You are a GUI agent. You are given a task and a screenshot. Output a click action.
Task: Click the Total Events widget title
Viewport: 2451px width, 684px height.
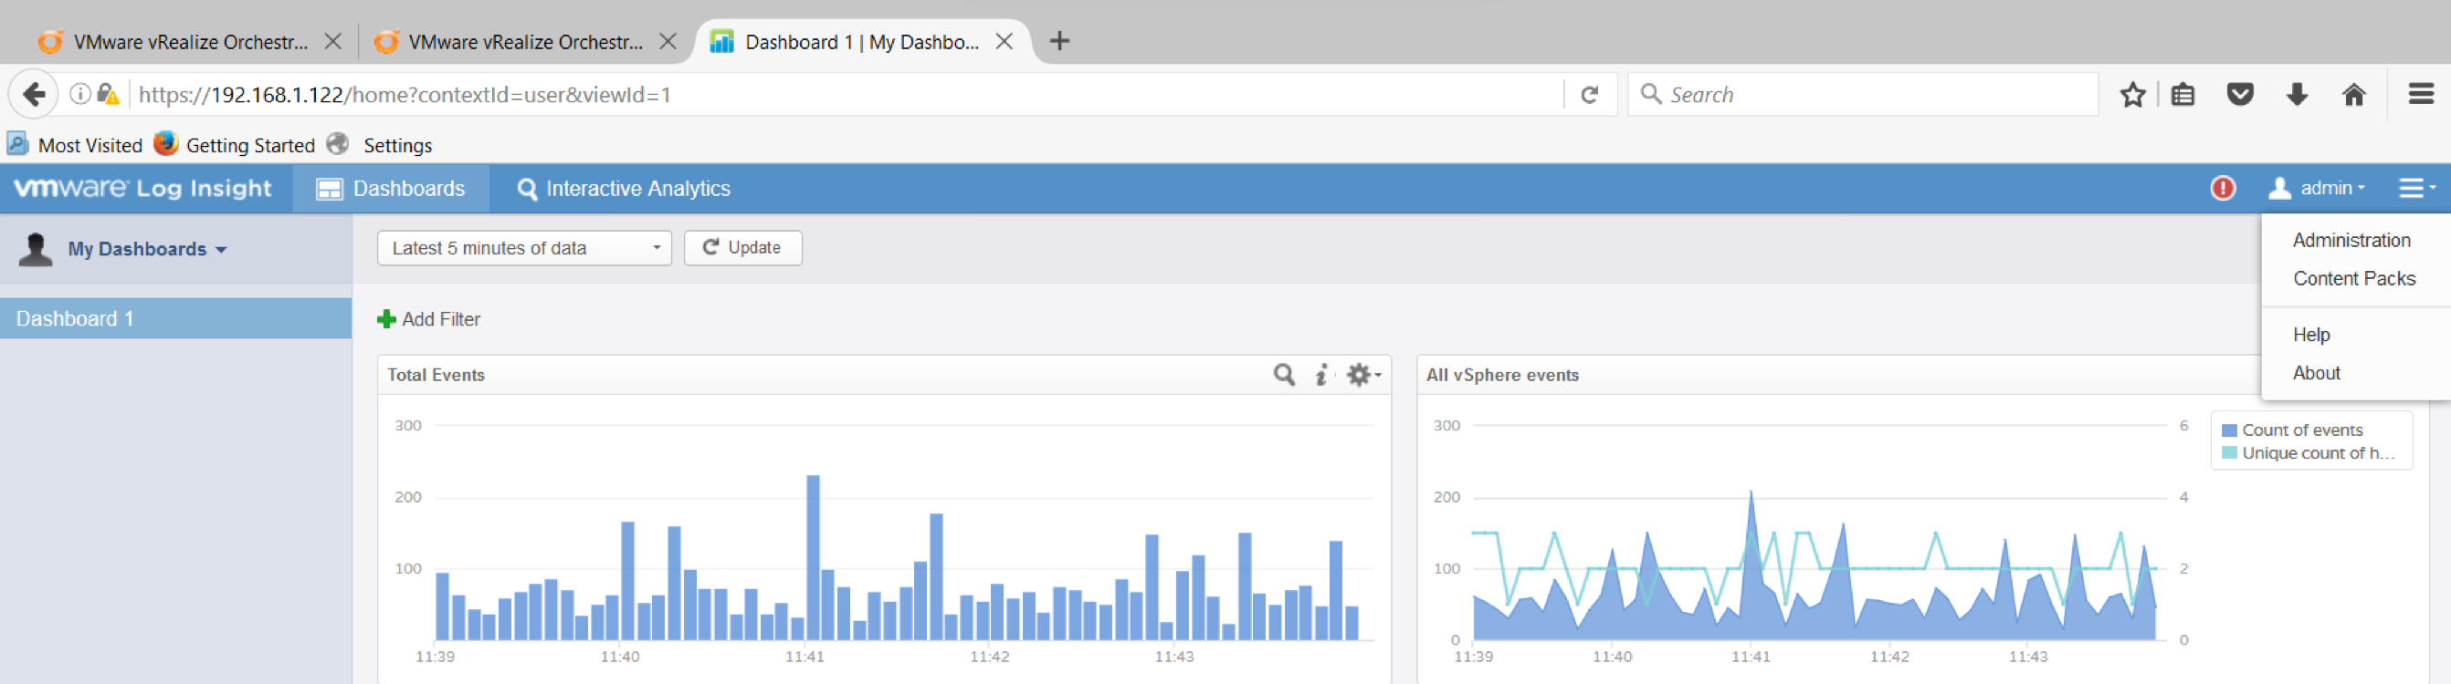436,374
